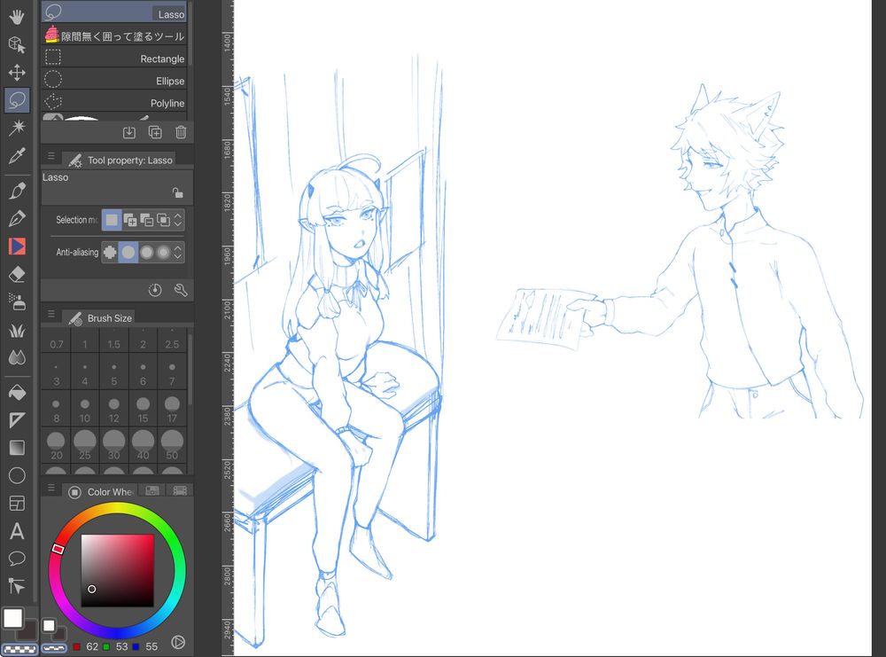
Task: Set anti-aliasing to Middle (third option)
Action: 147,252
